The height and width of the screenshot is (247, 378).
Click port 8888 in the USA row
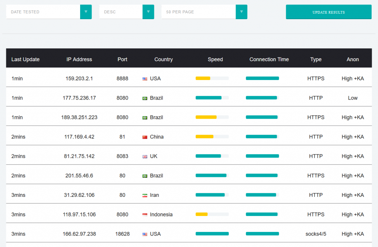122,79
